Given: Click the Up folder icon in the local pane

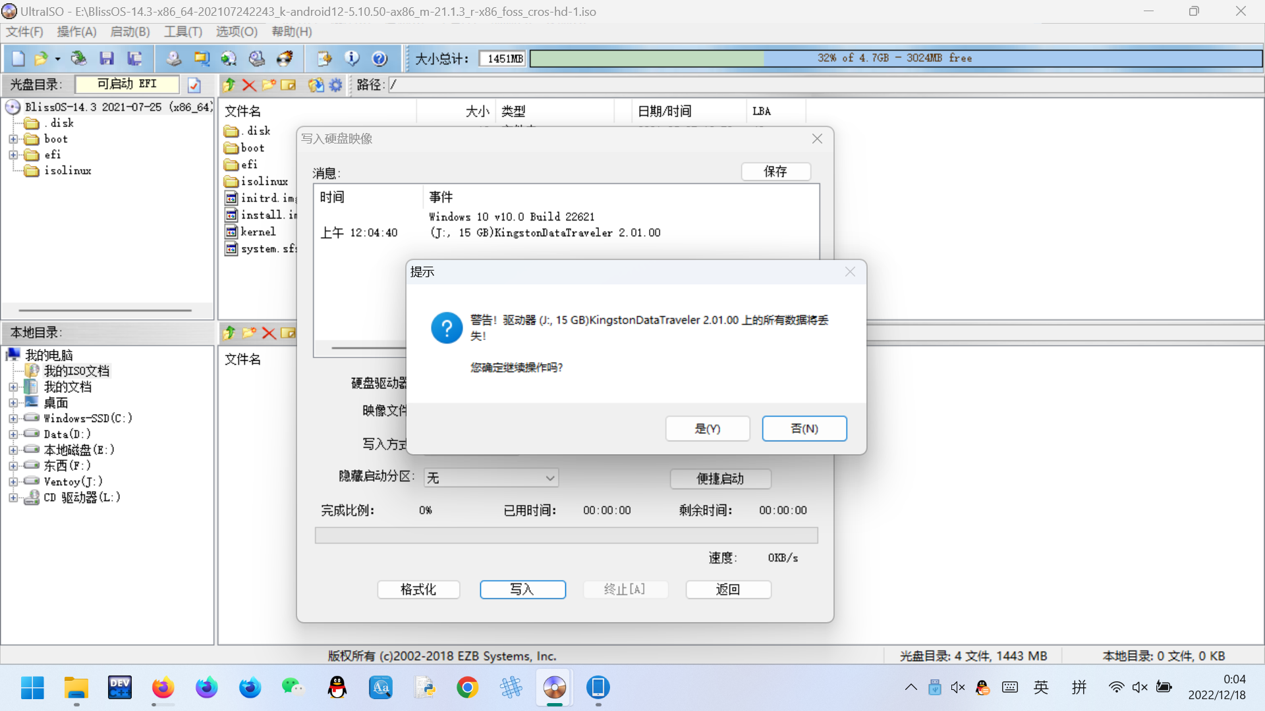Looking at the screenshot, I should tap(229, 333).
